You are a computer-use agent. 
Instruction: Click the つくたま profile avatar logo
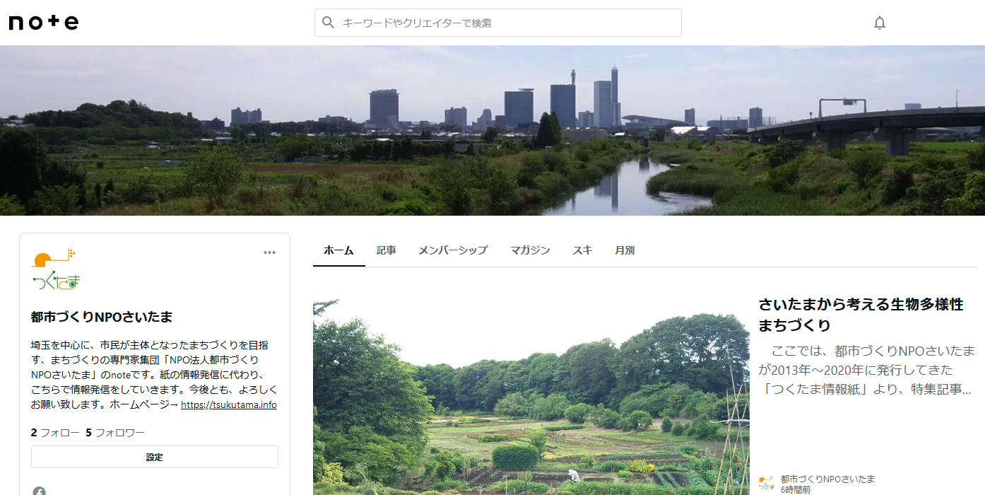click(56, 269)
